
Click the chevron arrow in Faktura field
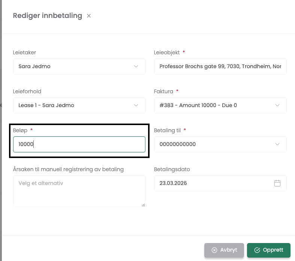point(277,105)
